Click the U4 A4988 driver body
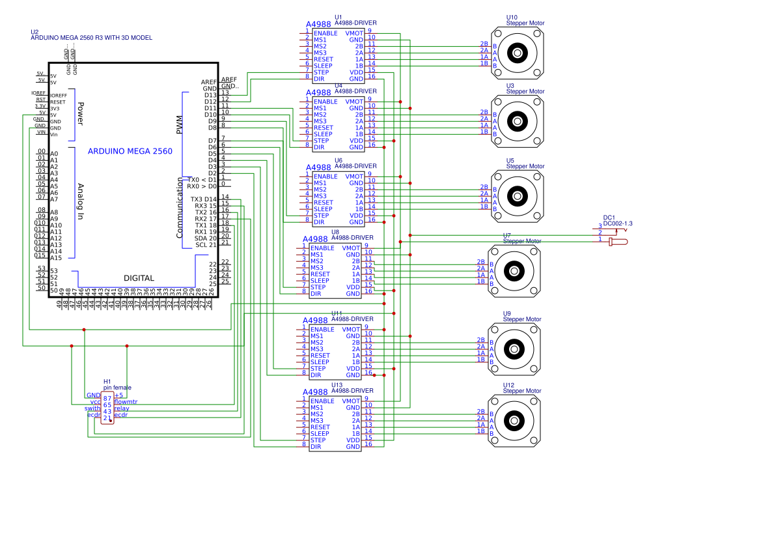The height and width of the screenshot is (538, 761). point(339,124)
